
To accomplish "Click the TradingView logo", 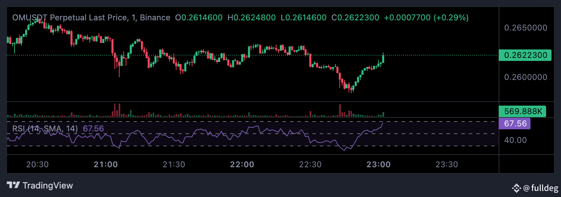I will coord(14,185).
